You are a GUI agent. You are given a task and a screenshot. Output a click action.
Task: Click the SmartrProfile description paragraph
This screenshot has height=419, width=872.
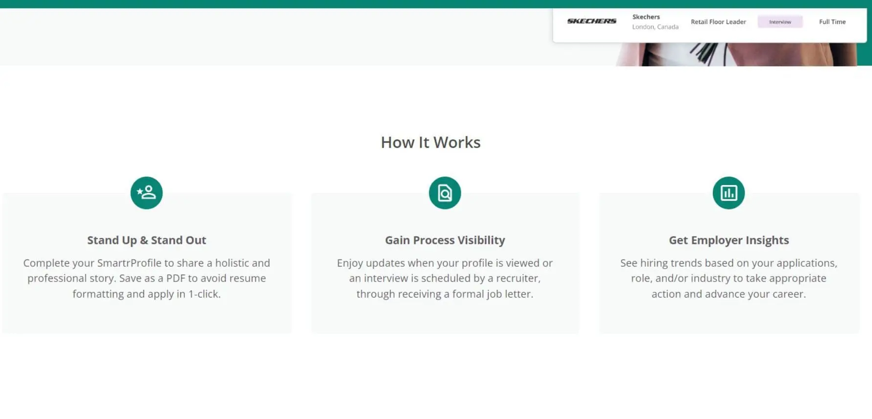click(146, 278)
